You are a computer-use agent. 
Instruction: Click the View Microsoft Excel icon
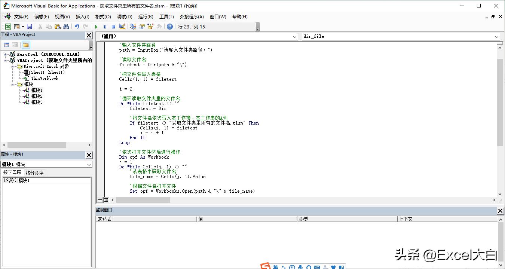coord(8,27)
